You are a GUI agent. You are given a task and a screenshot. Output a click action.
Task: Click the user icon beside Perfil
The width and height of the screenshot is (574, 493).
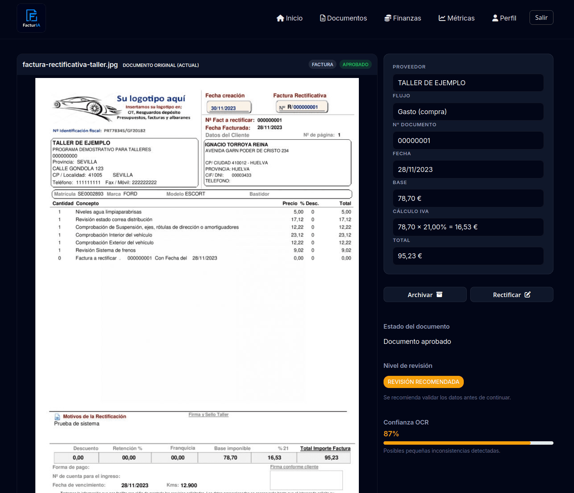click(495, 18)
